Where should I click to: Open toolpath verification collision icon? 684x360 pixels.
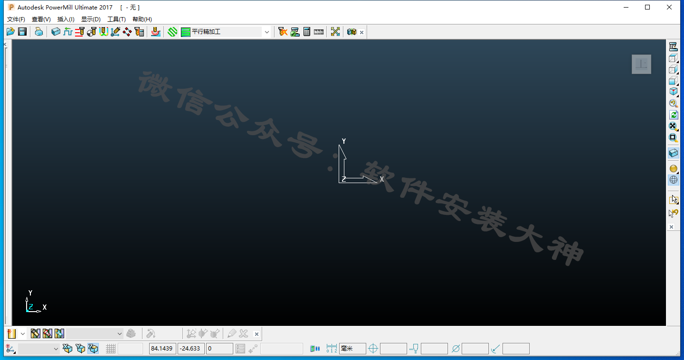pos(283,32)
